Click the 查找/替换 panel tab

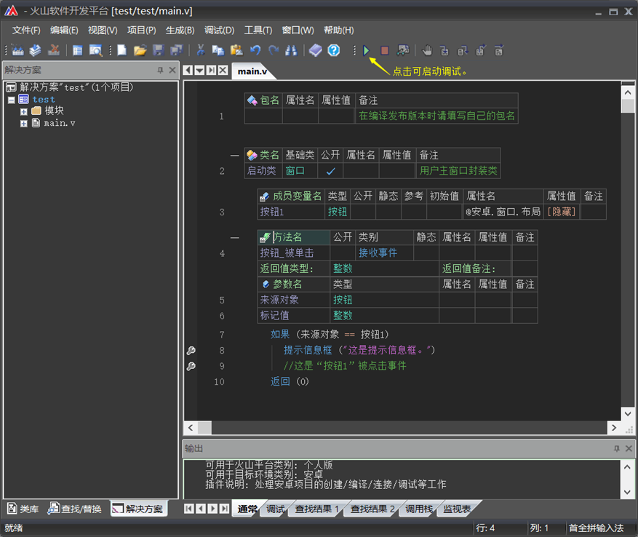click(x=75, y=509)
